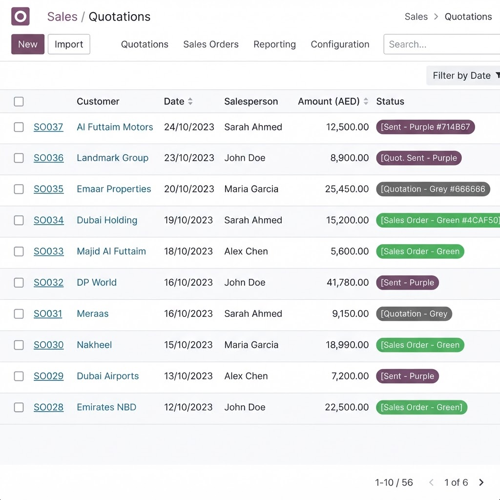Viewport: 500px width, 500px height.
Task: Click the SO037 Sent purple status badge
Action: click(425, 127)
